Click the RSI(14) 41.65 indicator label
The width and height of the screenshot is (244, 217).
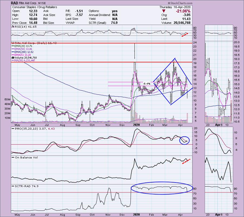(x=25, y=27)
